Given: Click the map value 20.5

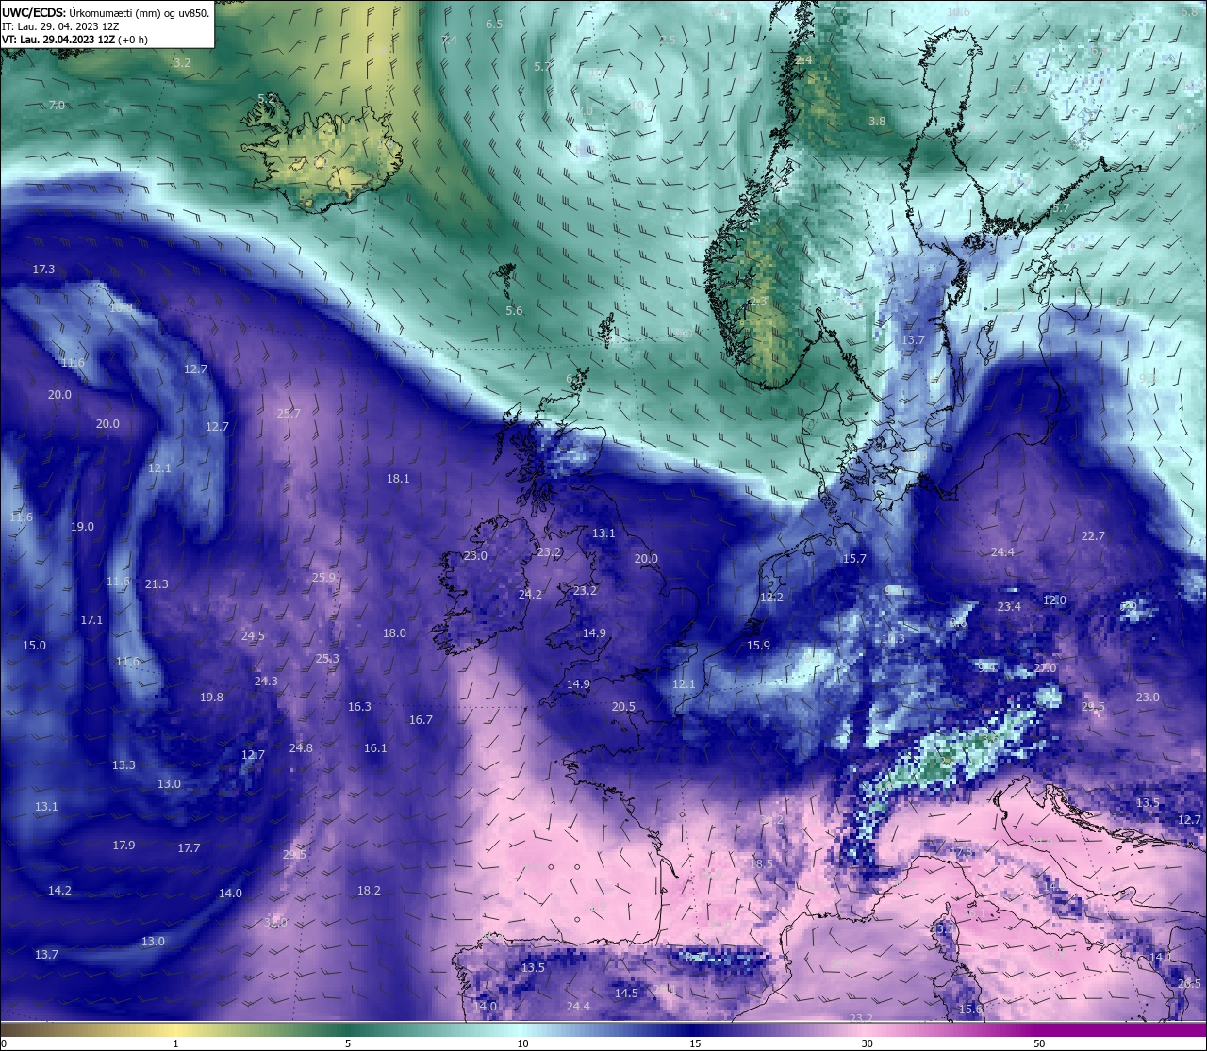Looking at the screenshot, I should [x=623, y=707].
